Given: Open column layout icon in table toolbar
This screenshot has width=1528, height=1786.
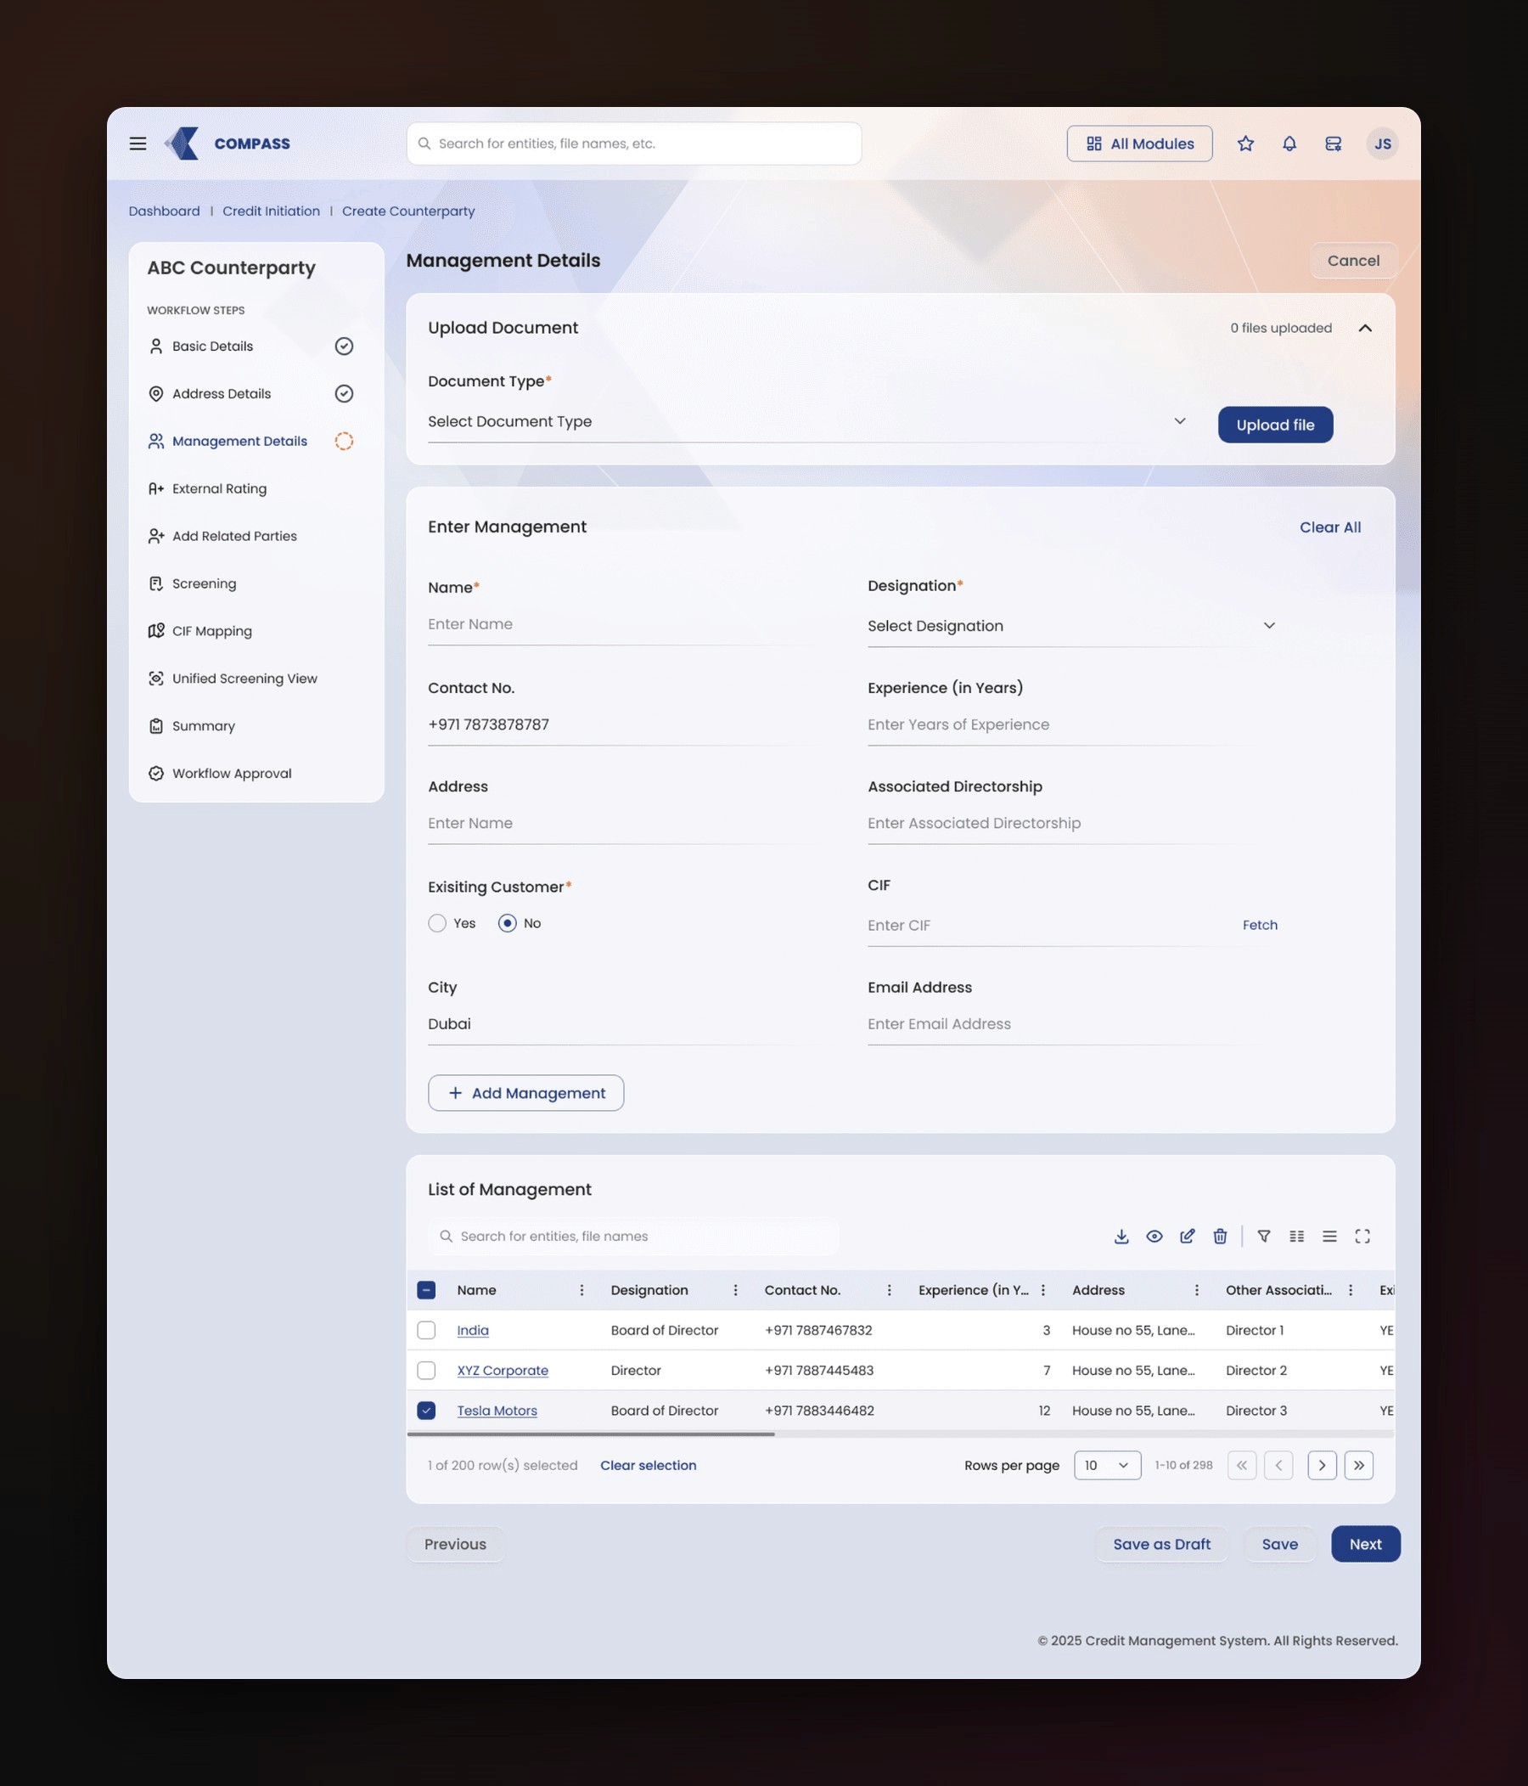Looking at the screenshot, I should (1297, 1236).
